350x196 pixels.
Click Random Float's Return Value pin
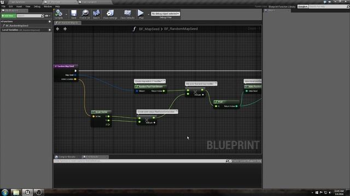click(x=164, y=91)
